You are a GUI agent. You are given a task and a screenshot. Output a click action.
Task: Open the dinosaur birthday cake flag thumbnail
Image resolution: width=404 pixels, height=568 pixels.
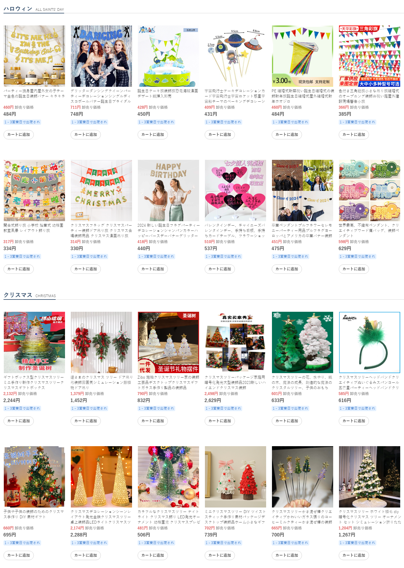pos(168,56)
